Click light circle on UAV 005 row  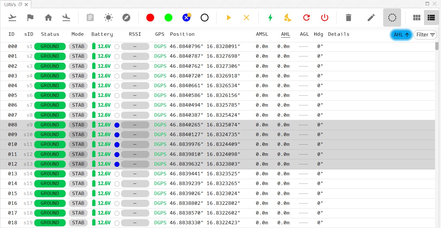(x=117, y=96)
